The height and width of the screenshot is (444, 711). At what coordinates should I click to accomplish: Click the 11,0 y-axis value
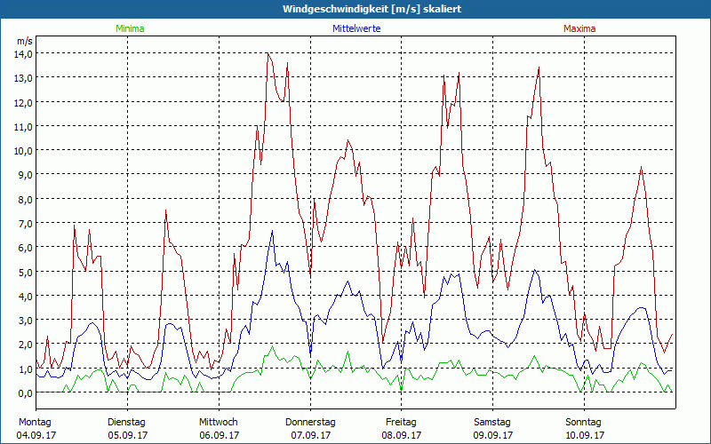[x=23, y=126]
